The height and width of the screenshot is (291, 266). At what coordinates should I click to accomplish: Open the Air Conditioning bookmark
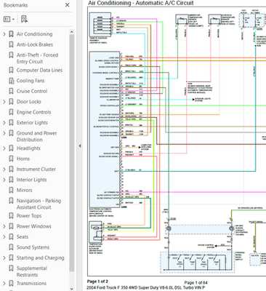(34, 34)
